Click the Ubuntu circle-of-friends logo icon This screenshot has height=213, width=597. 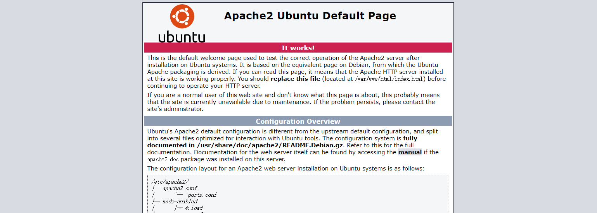(x=182, y=16)
